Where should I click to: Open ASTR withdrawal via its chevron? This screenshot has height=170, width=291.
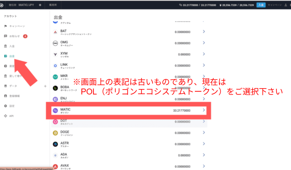(x=204, y=144)
